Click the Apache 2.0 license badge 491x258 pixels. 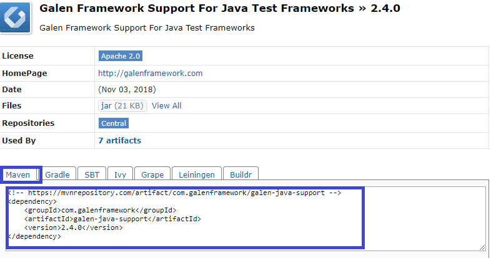(x=121, y=56)
